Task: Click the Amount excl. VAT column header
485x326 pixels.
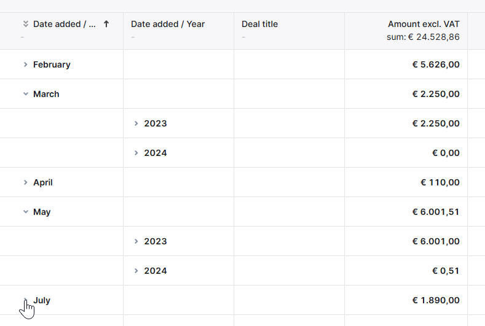Action: 424,24
